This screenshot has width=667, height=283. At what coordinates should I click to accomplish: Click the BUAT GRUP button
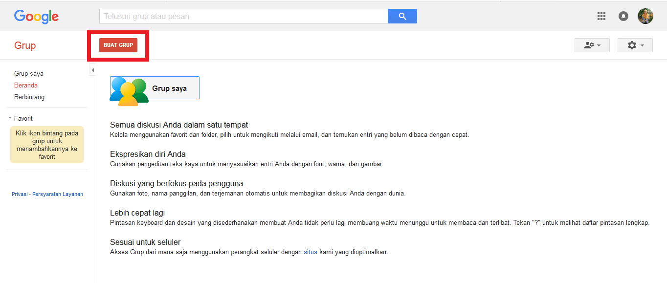(x=118, y=45)
